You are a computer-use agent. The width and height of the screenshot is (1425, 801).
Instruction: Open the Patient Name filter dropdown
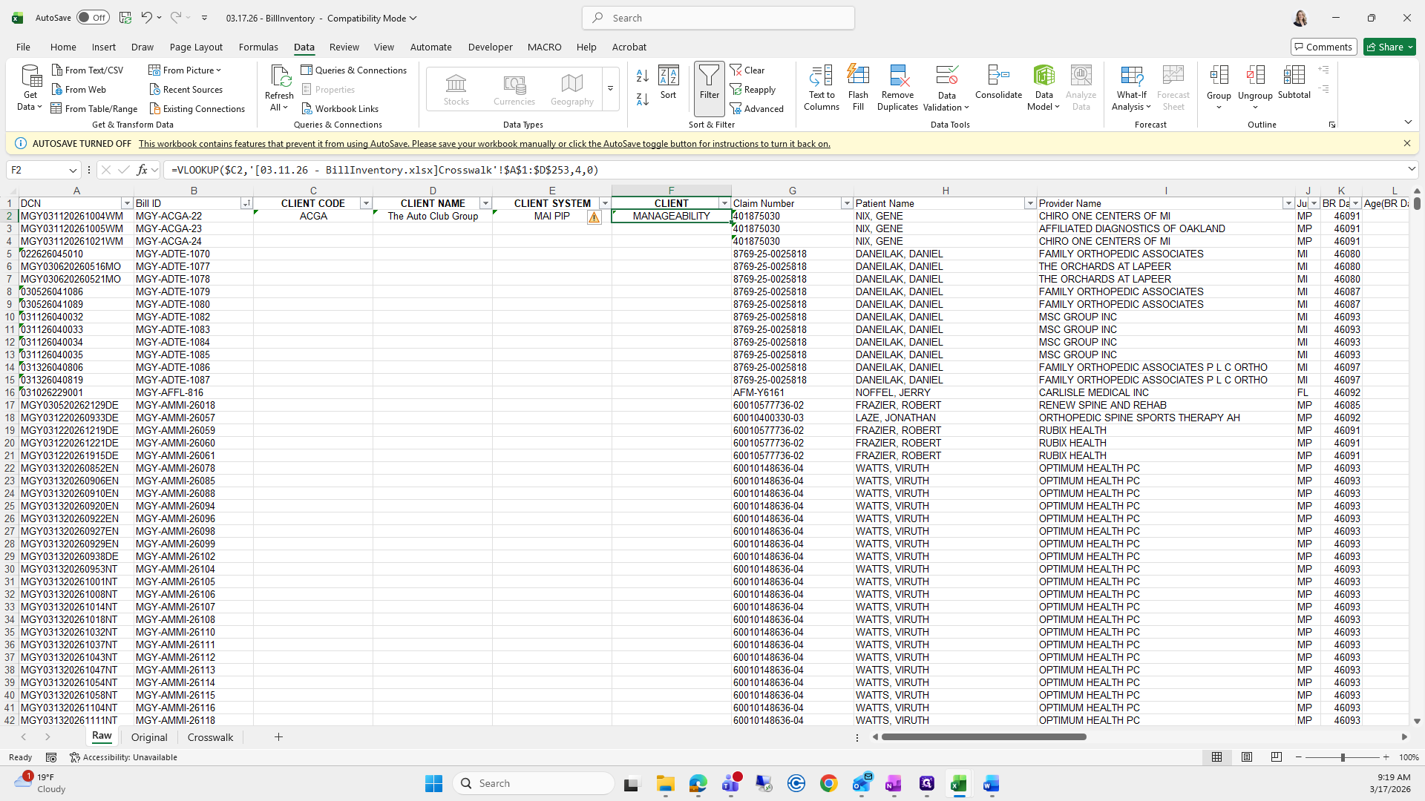pyautogui.click(x=1029, y=203)
